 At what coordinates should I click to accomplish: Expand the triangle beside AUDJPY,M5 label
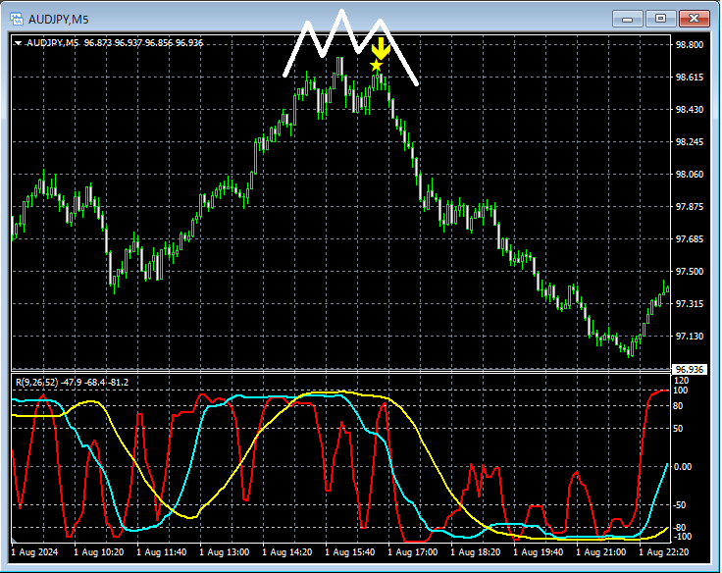19,43
